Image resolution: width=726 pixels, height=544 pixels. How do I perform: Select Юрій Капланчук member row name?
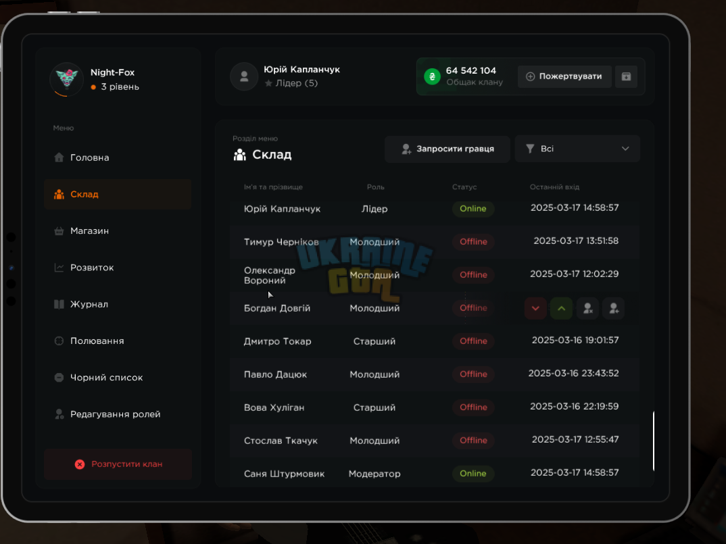[x=282, y=209]
